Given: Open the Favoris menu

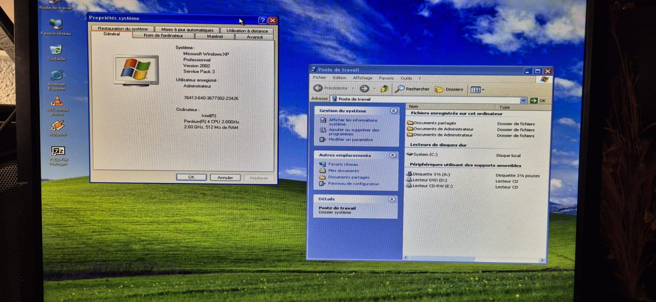Looking at the screenshot, I should click(x=386, y=78).
